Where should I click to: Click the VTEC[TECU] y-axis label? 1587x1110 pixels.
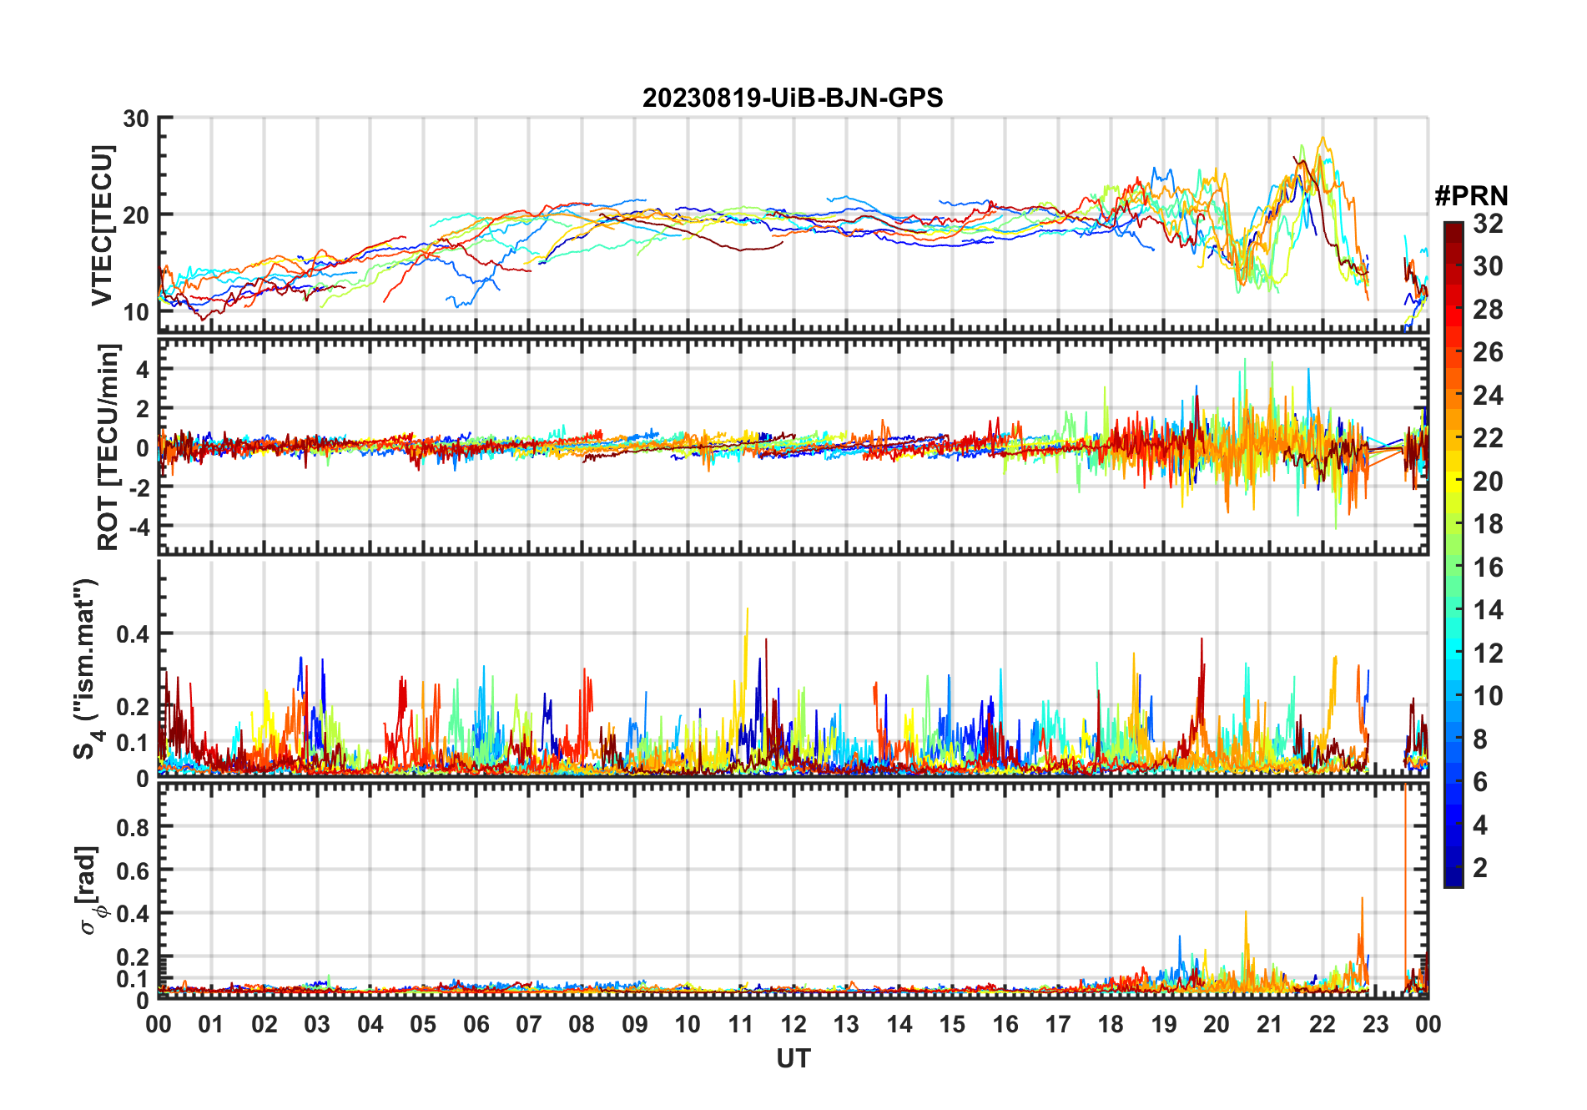tap(102, 225)
